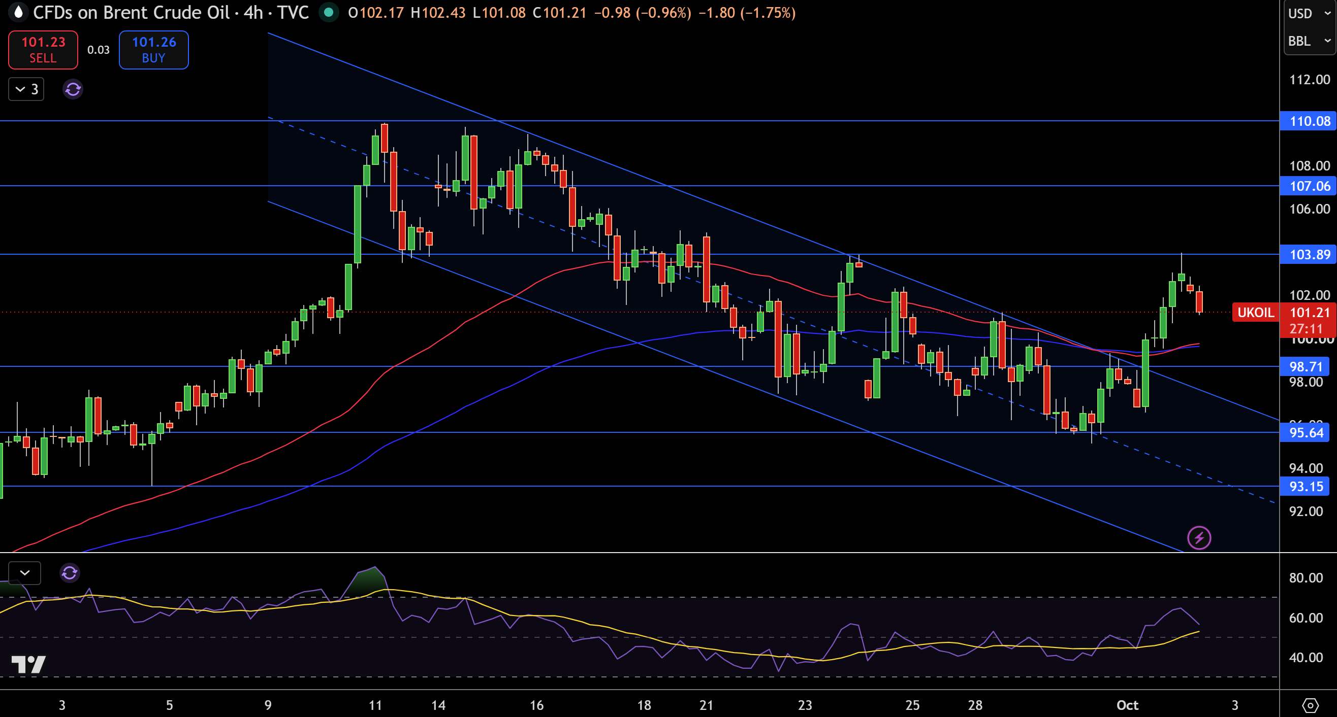The width and height of the screenshot is (1337, 717).
Task: Click the purple sync icon in RSI pane
Action: tap(69, 573)
